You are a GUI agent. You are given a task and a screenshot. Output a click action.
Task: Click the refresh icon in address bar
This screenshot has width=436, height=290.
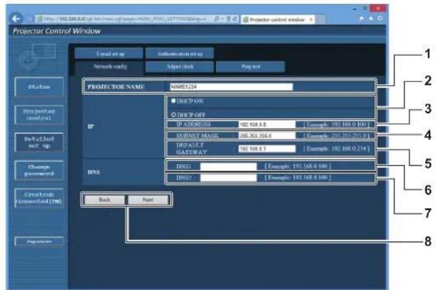(235, 19)
